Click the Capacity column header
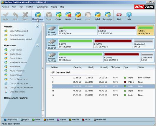 (77, 67)
